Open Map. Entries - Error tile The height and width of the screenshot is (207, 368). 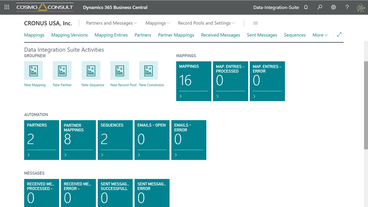pos(267,81)
